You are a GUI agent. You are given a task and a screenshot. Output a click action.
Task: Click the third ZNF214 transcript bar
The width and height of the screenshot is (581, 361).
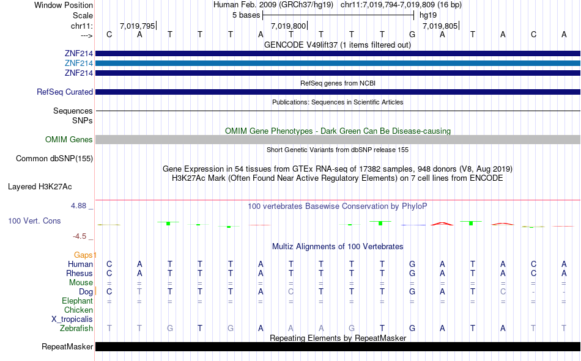(338, 73)
